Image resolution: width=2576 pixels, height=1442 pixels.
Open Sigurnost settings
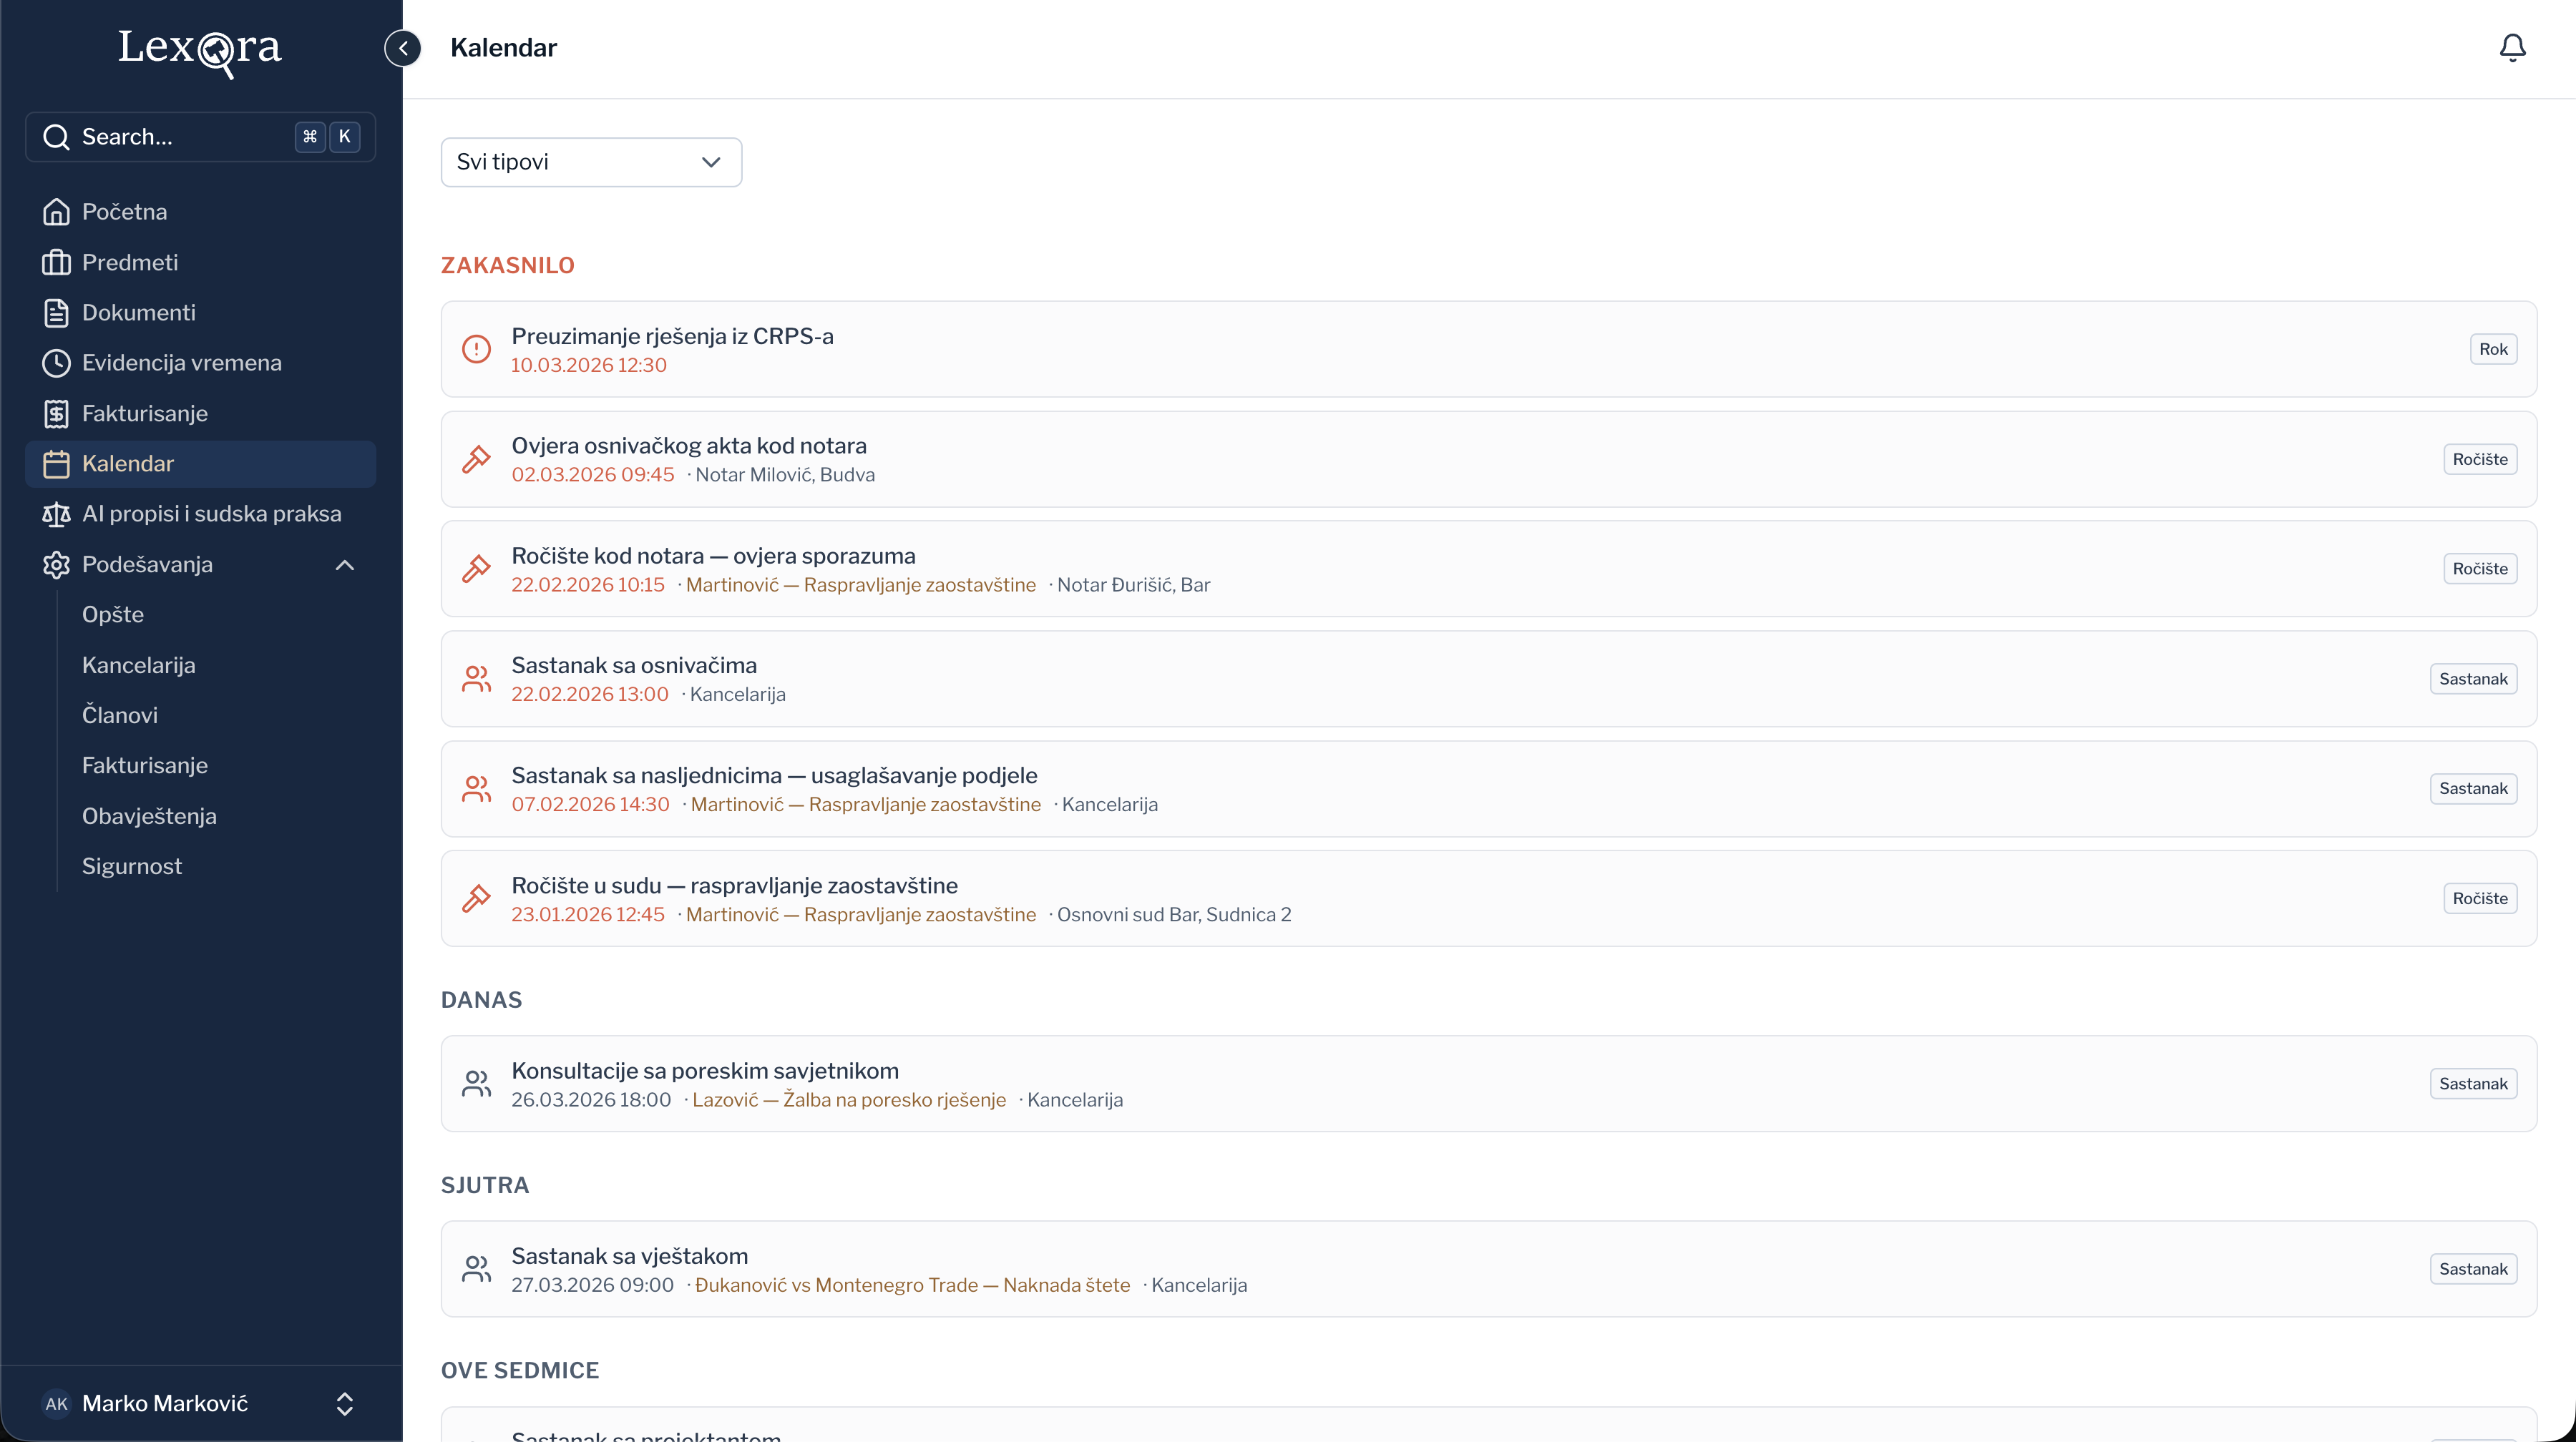pyautogui.click(x=132, y=866)
